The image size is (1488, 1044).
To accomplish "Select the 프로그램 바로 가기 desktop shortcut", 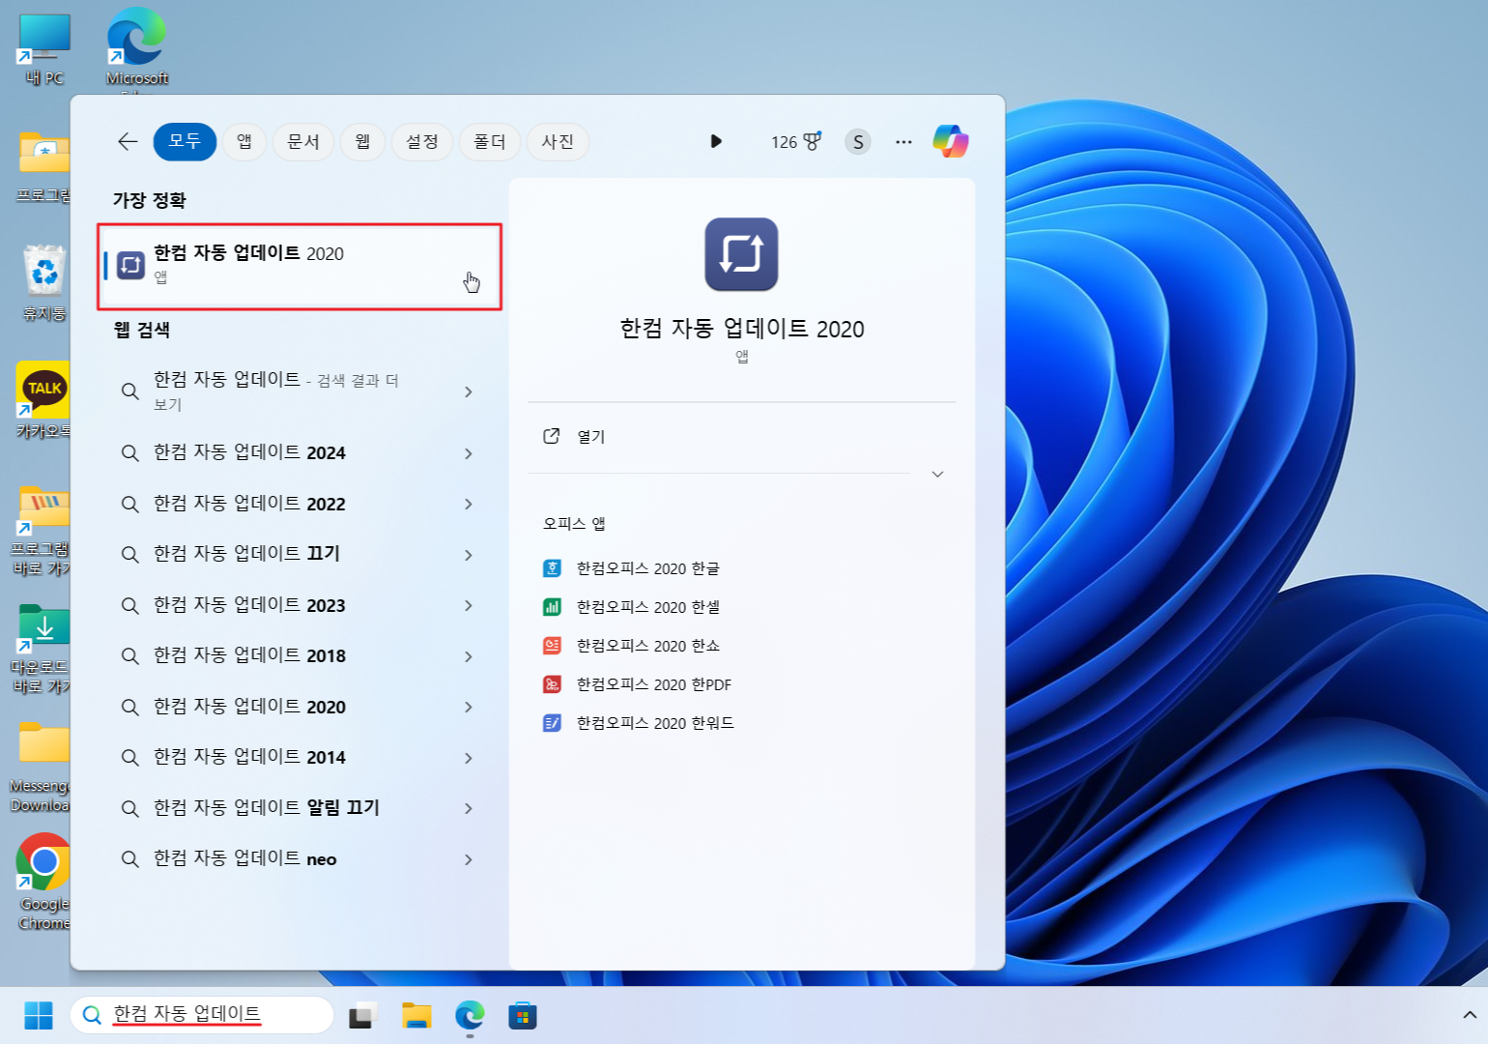I will tap(41, 531).
